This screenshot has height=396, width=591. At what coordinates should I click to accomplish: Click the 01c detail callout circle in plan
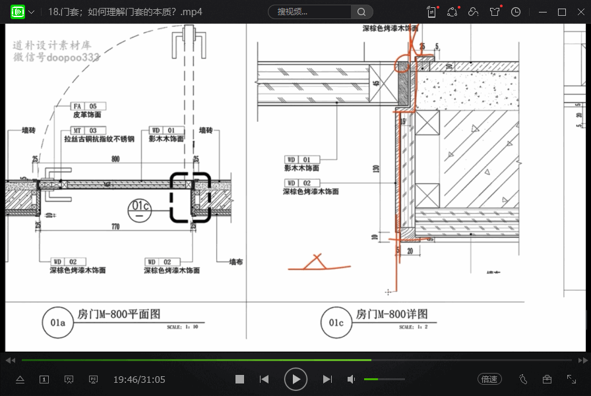pyautogui.click(x=139, y=210)
